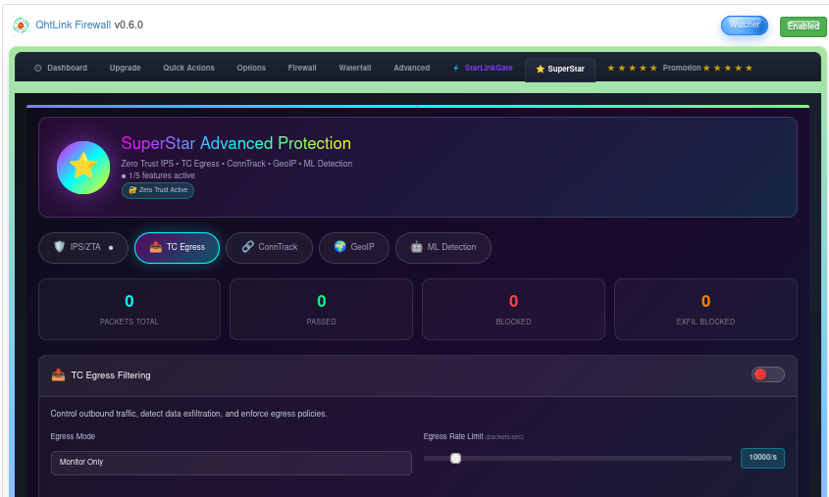Click the globe icon on GeoIP
Screen dimensions: 829x497
339,247
